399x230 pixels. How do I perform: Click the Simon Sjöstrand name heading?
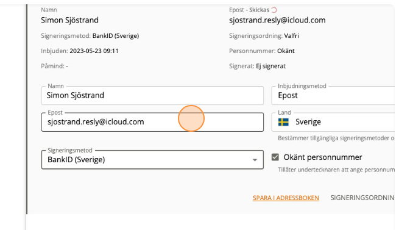point(69,20)
